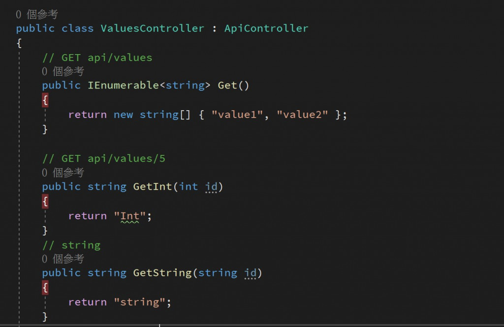Click the // GET api/values/5 comment
Screen dimensions: 504x327
(x=104, y=159)
